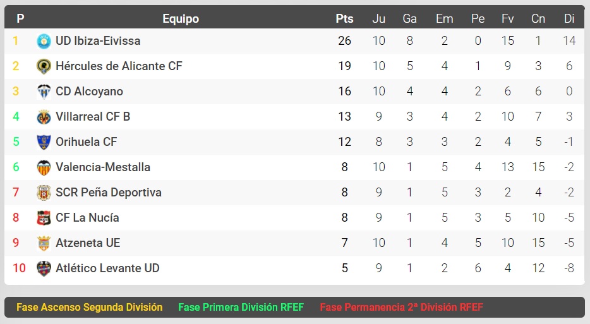
Task: Click the Atlético Levante UD crest
Action: 44,268
